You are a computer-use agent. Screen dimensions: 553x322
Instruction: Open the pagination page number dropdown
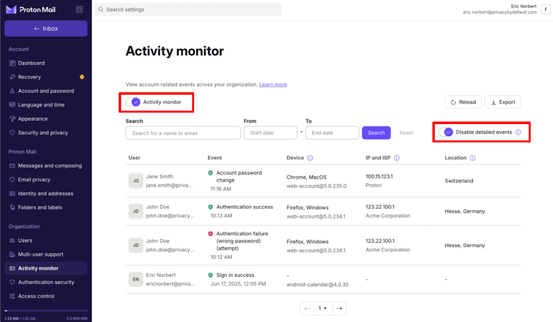tap(322, 308)
